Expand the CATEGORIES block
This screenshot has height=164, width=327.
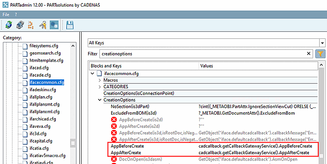coord(100,87)
